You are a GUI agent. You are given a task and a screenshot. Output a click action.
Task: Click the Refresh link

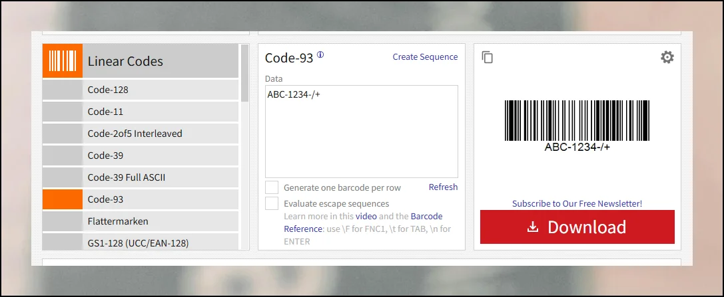[443, 187]
